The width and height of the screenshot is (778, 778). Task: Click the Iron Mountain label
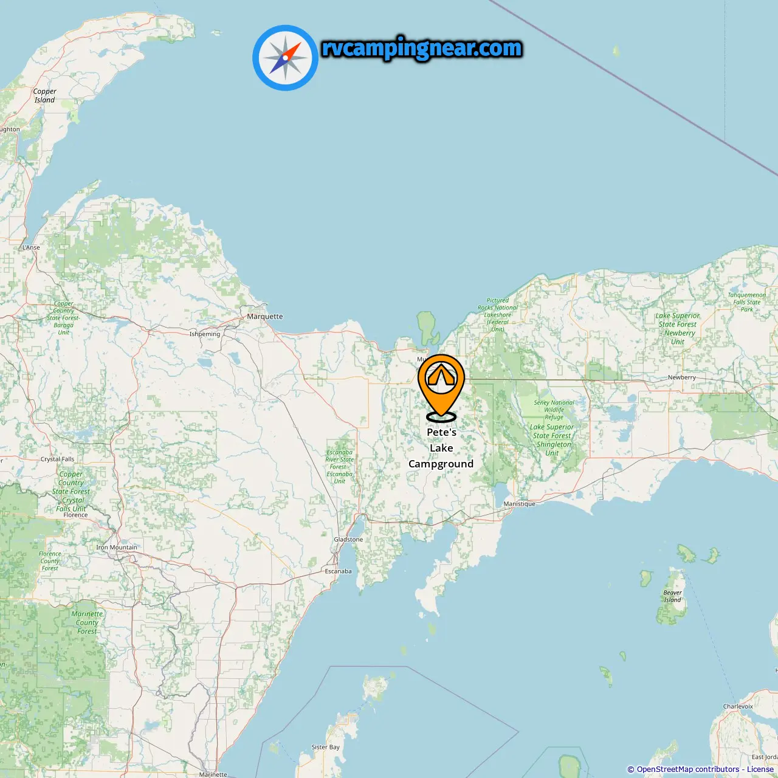[x=117, y=548]
